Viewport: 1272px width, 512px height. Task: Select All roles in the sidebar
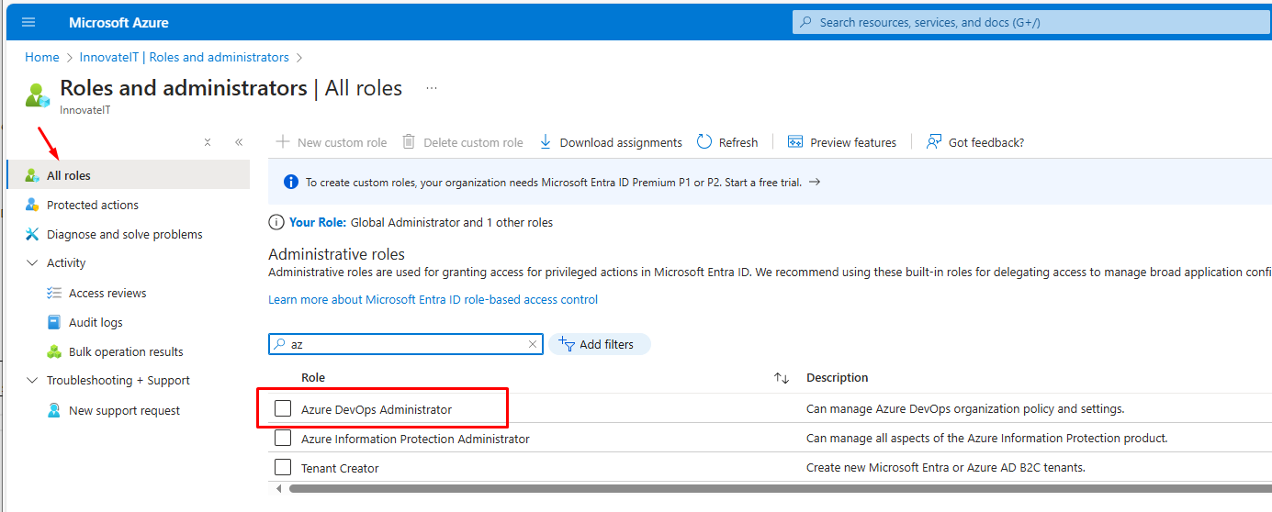[128, 174]
